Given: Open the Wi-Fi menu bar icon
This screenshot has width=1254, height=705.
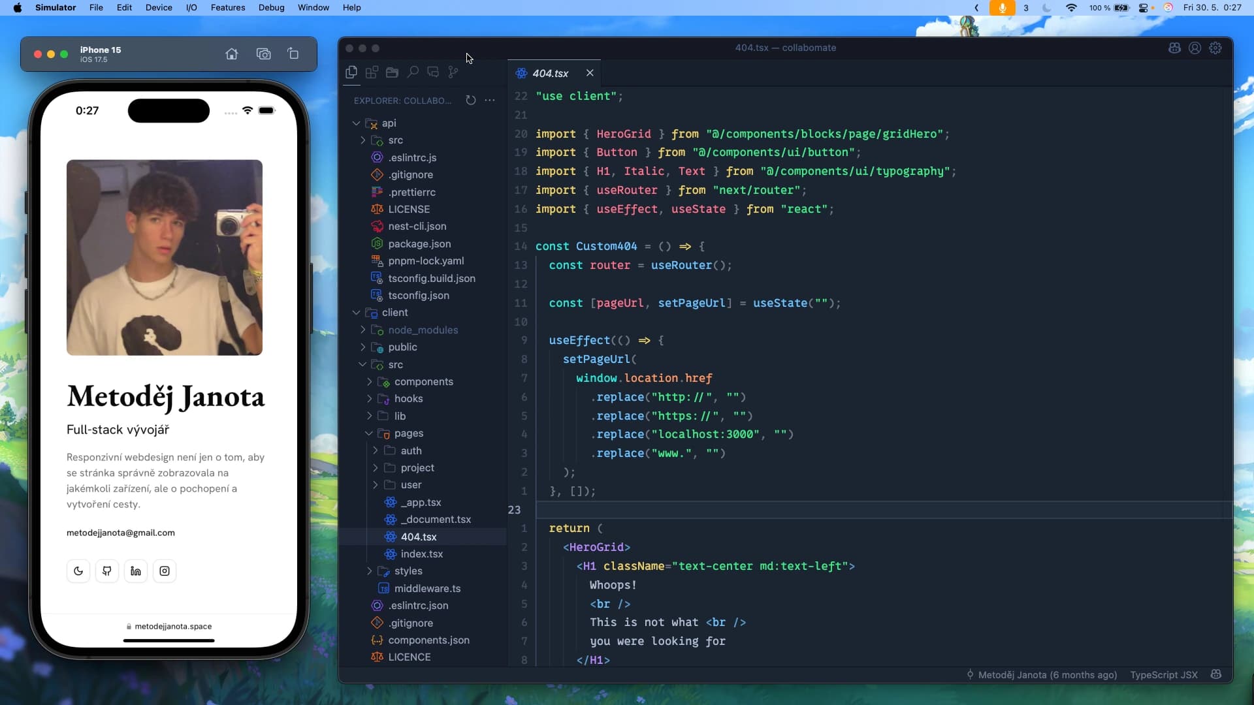Looking at the screenshot, I should pyautogui.click(x=1071, y=8).
